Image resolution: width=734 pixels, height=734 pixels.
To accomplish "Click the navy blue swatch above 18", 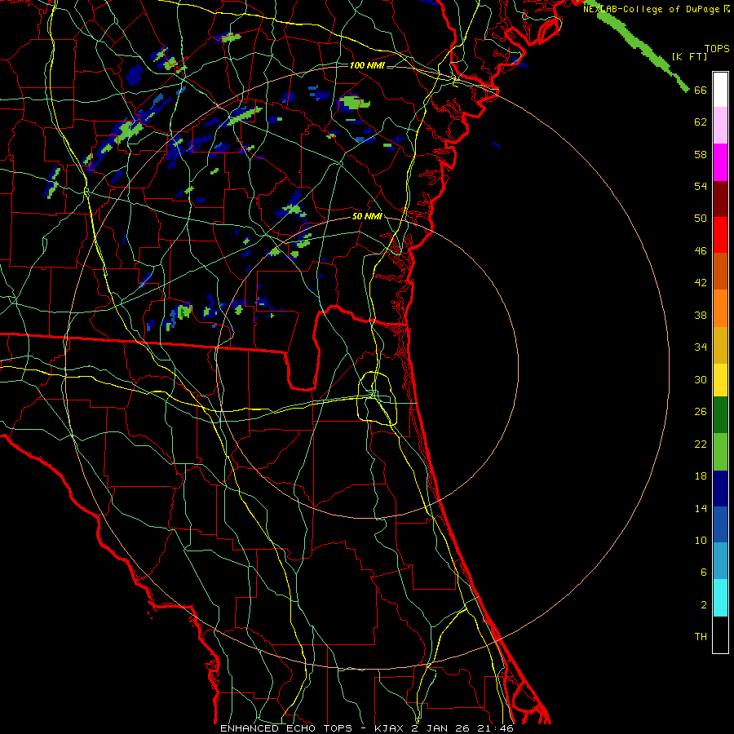I will click(720, 489).
